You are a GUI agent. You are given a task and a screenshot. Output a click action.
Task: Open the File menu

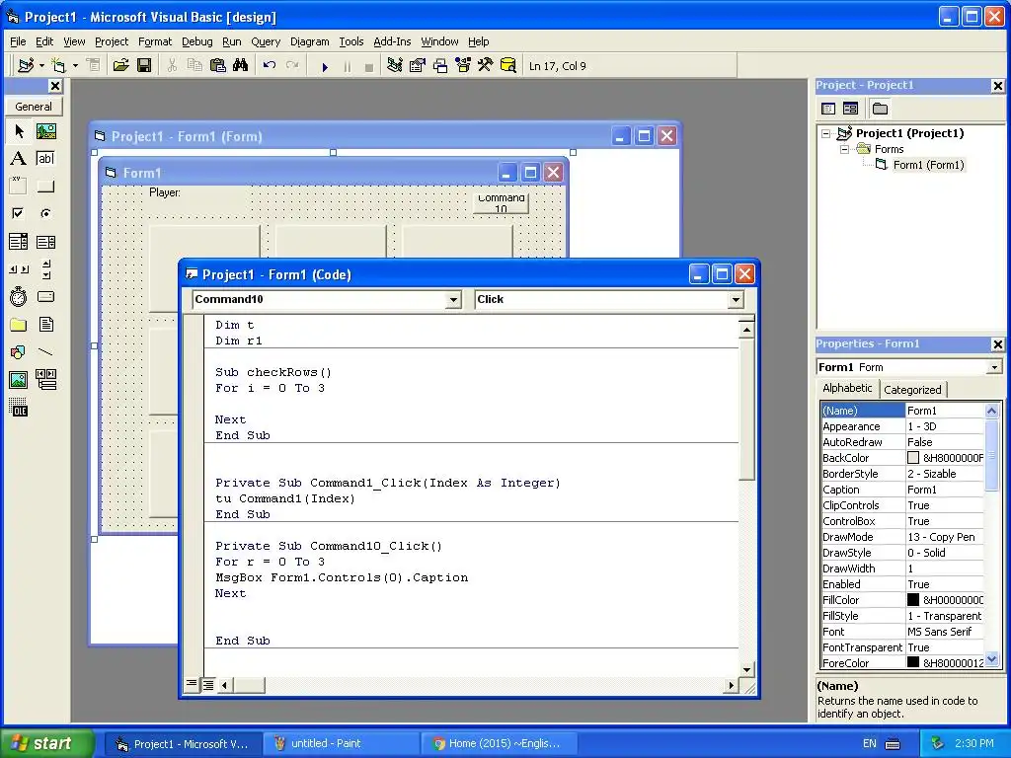pyautogui.click(x=18, y=41)
